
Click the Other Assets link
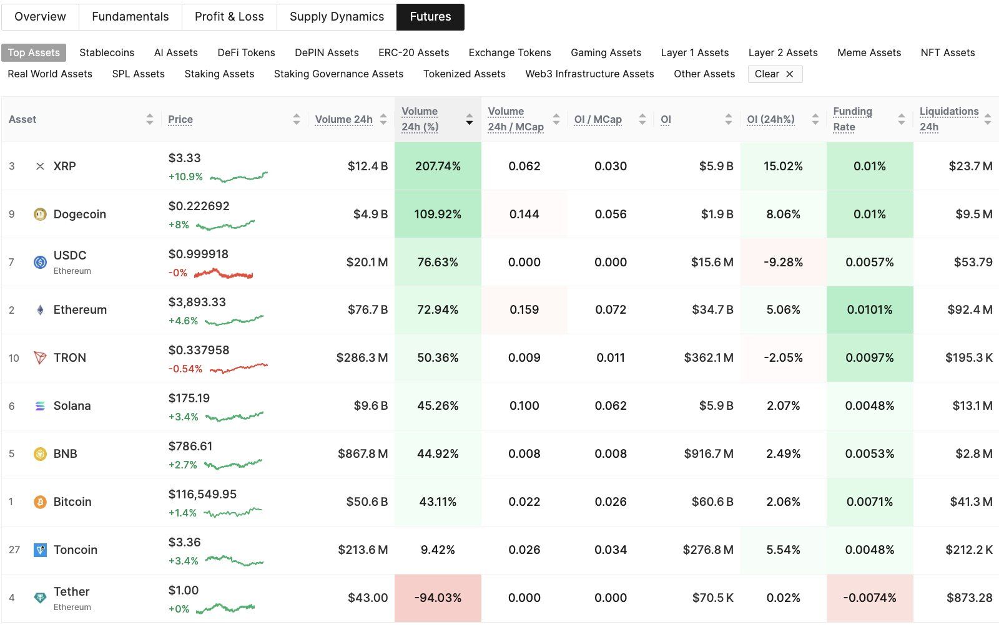(x=704, y=74)
